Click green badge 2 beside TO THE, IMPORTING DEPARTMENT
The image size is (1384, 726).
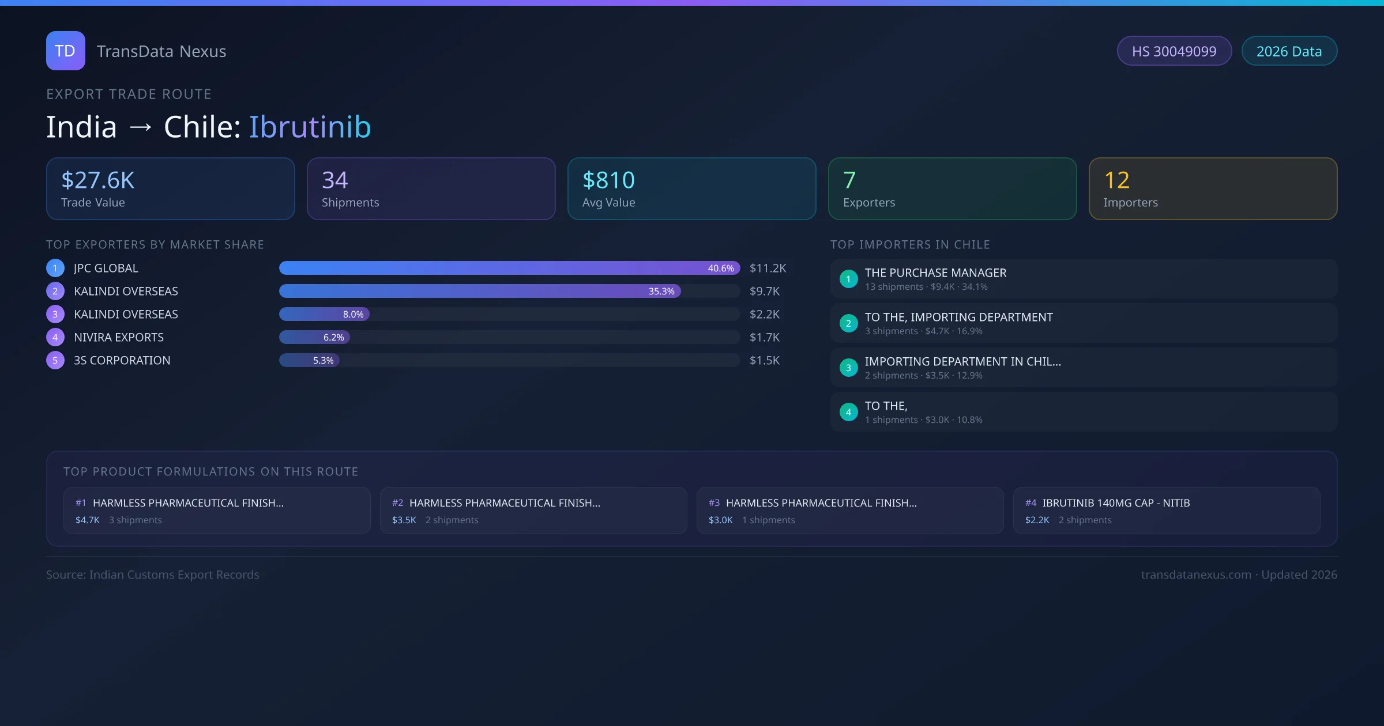(848, 323)
